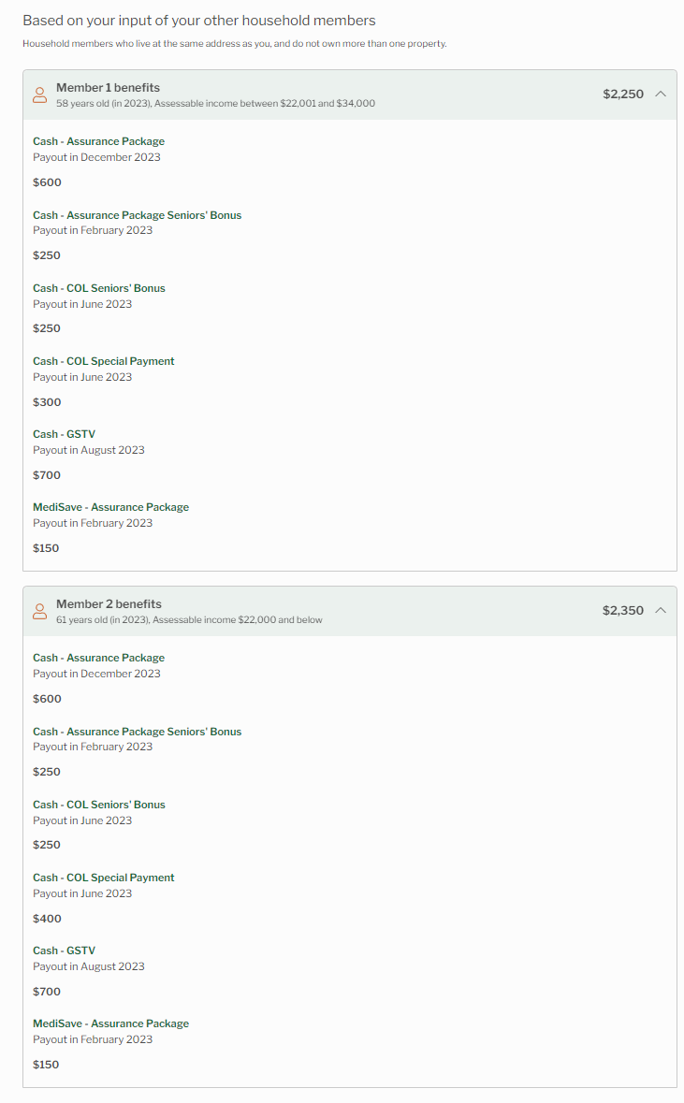Open Member 2 MediSave - Assurance Package

tap(110, 1023)
